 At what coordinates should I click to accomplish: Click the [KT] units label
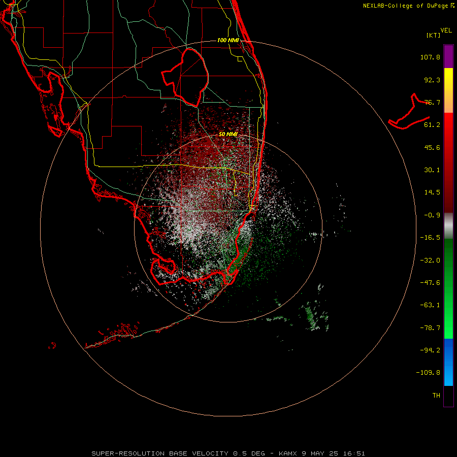(x=434, y=35)
